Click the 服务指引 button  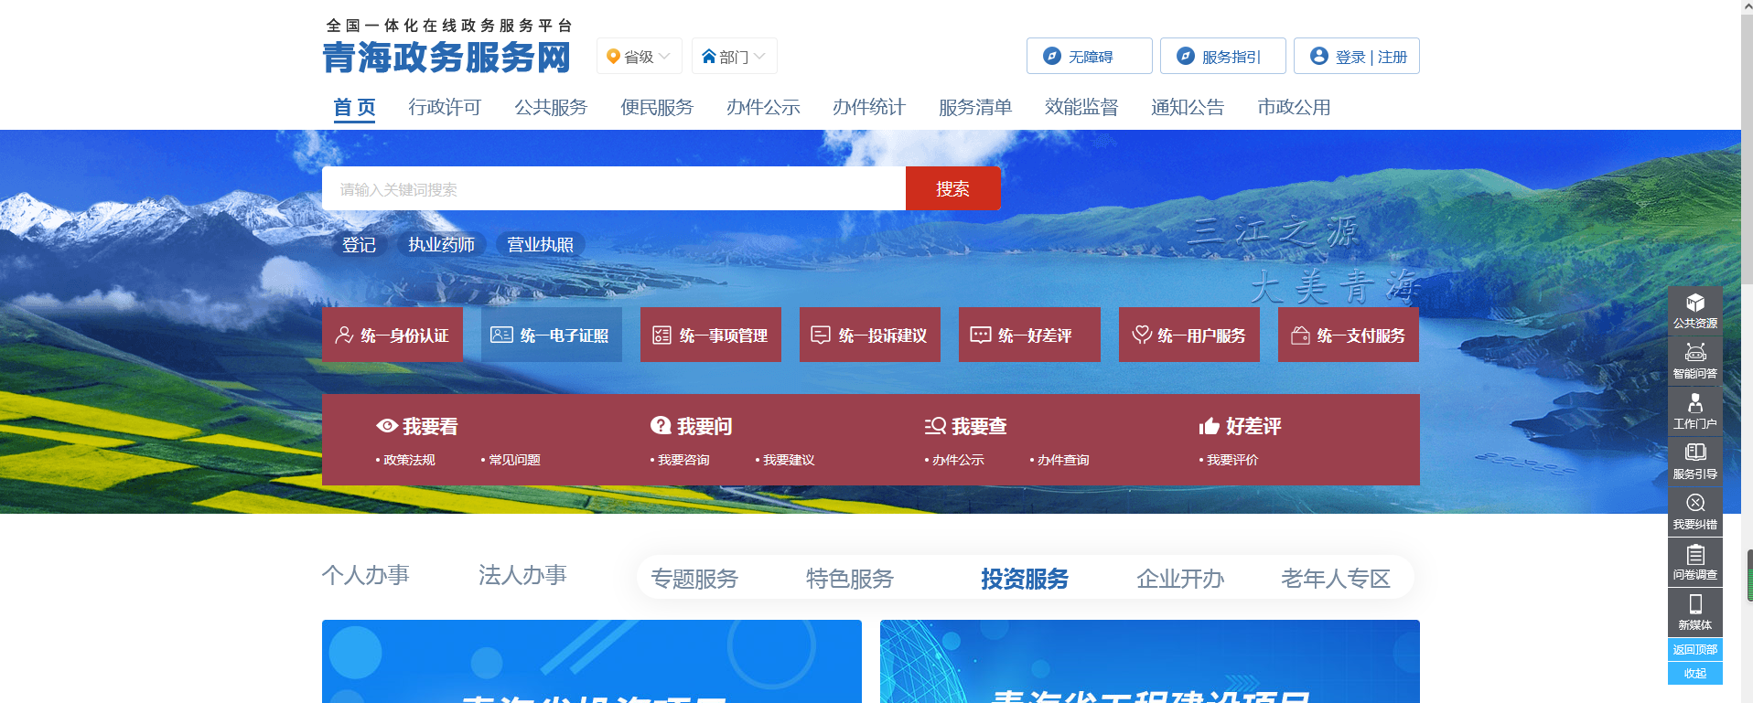(x=1222, y=56)
